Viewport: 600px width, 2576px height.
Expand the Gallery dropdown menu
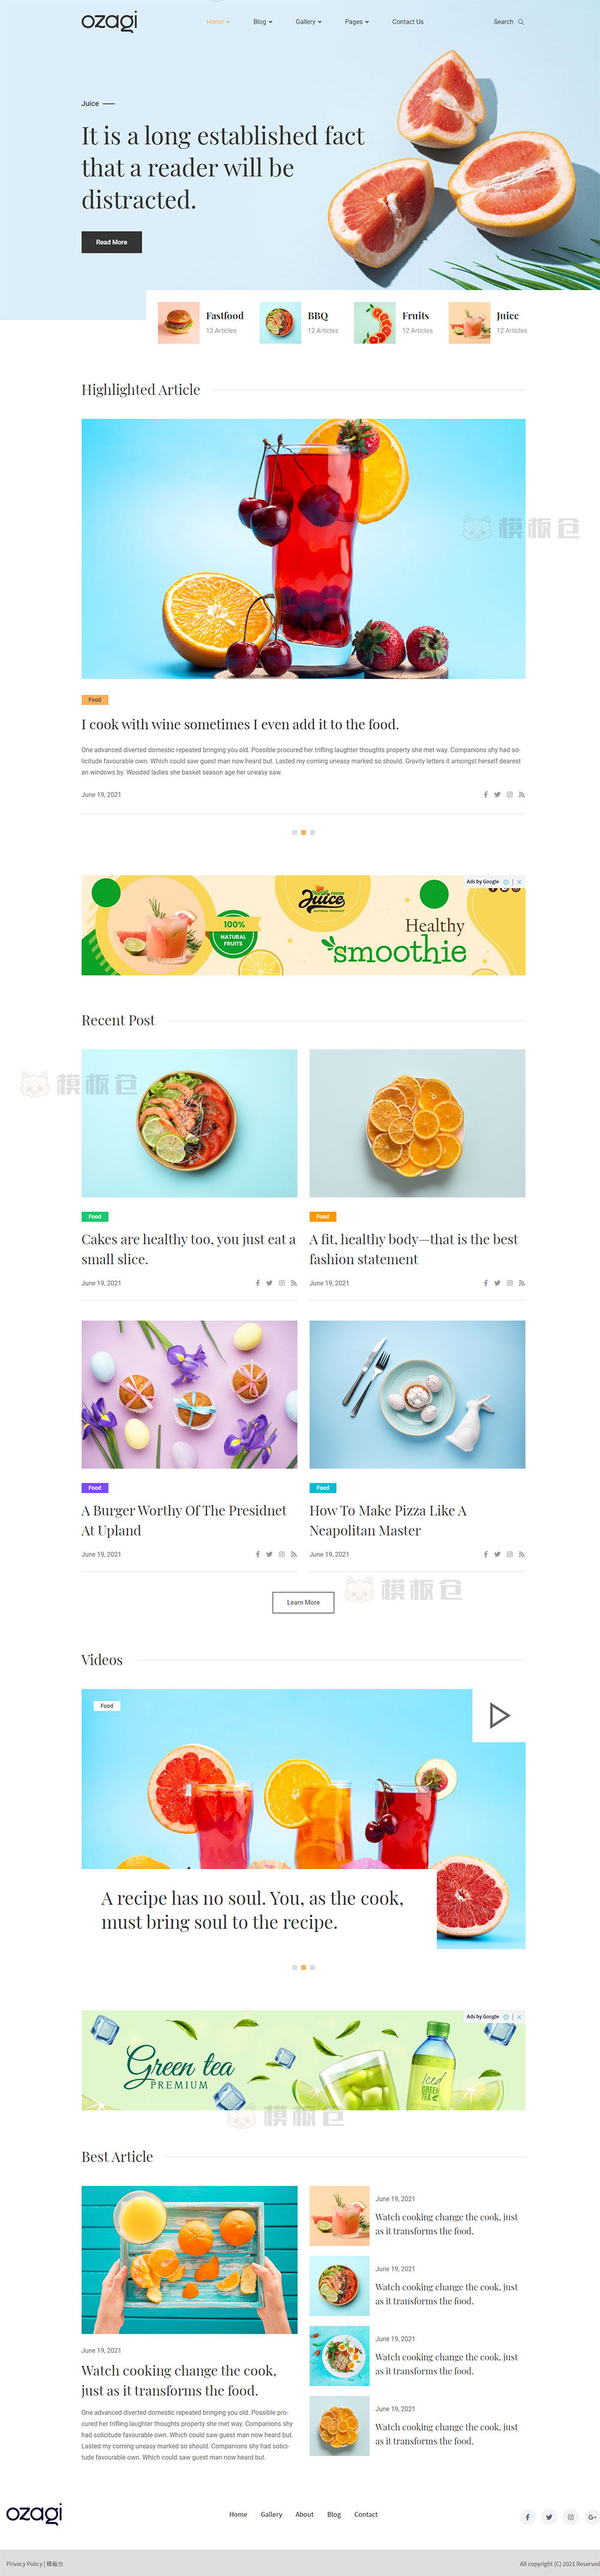(308, 22)
